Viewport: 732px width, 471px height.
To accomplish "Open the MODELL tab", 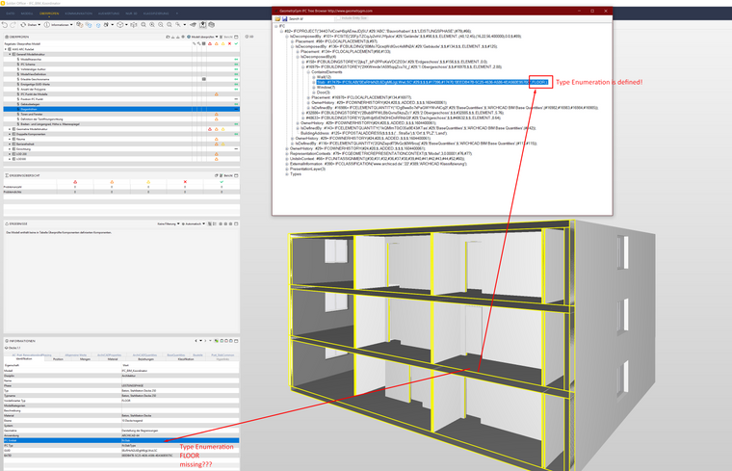I will (27, 13).
